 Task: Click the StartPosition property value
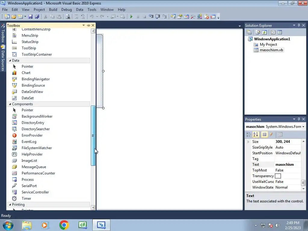tap(288, 153)
